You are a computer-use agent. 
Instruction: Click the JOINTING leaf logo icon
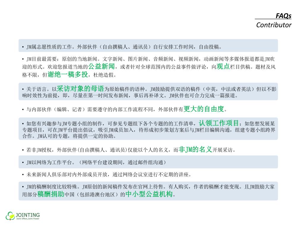[10, 216]
